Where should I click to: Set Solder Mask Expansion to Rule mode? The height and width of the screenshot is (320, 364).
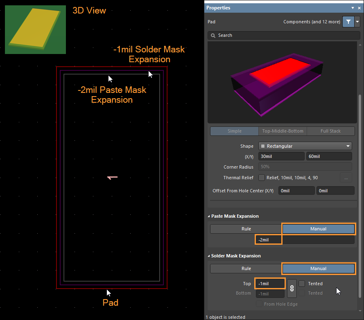(x=246, y=268)
